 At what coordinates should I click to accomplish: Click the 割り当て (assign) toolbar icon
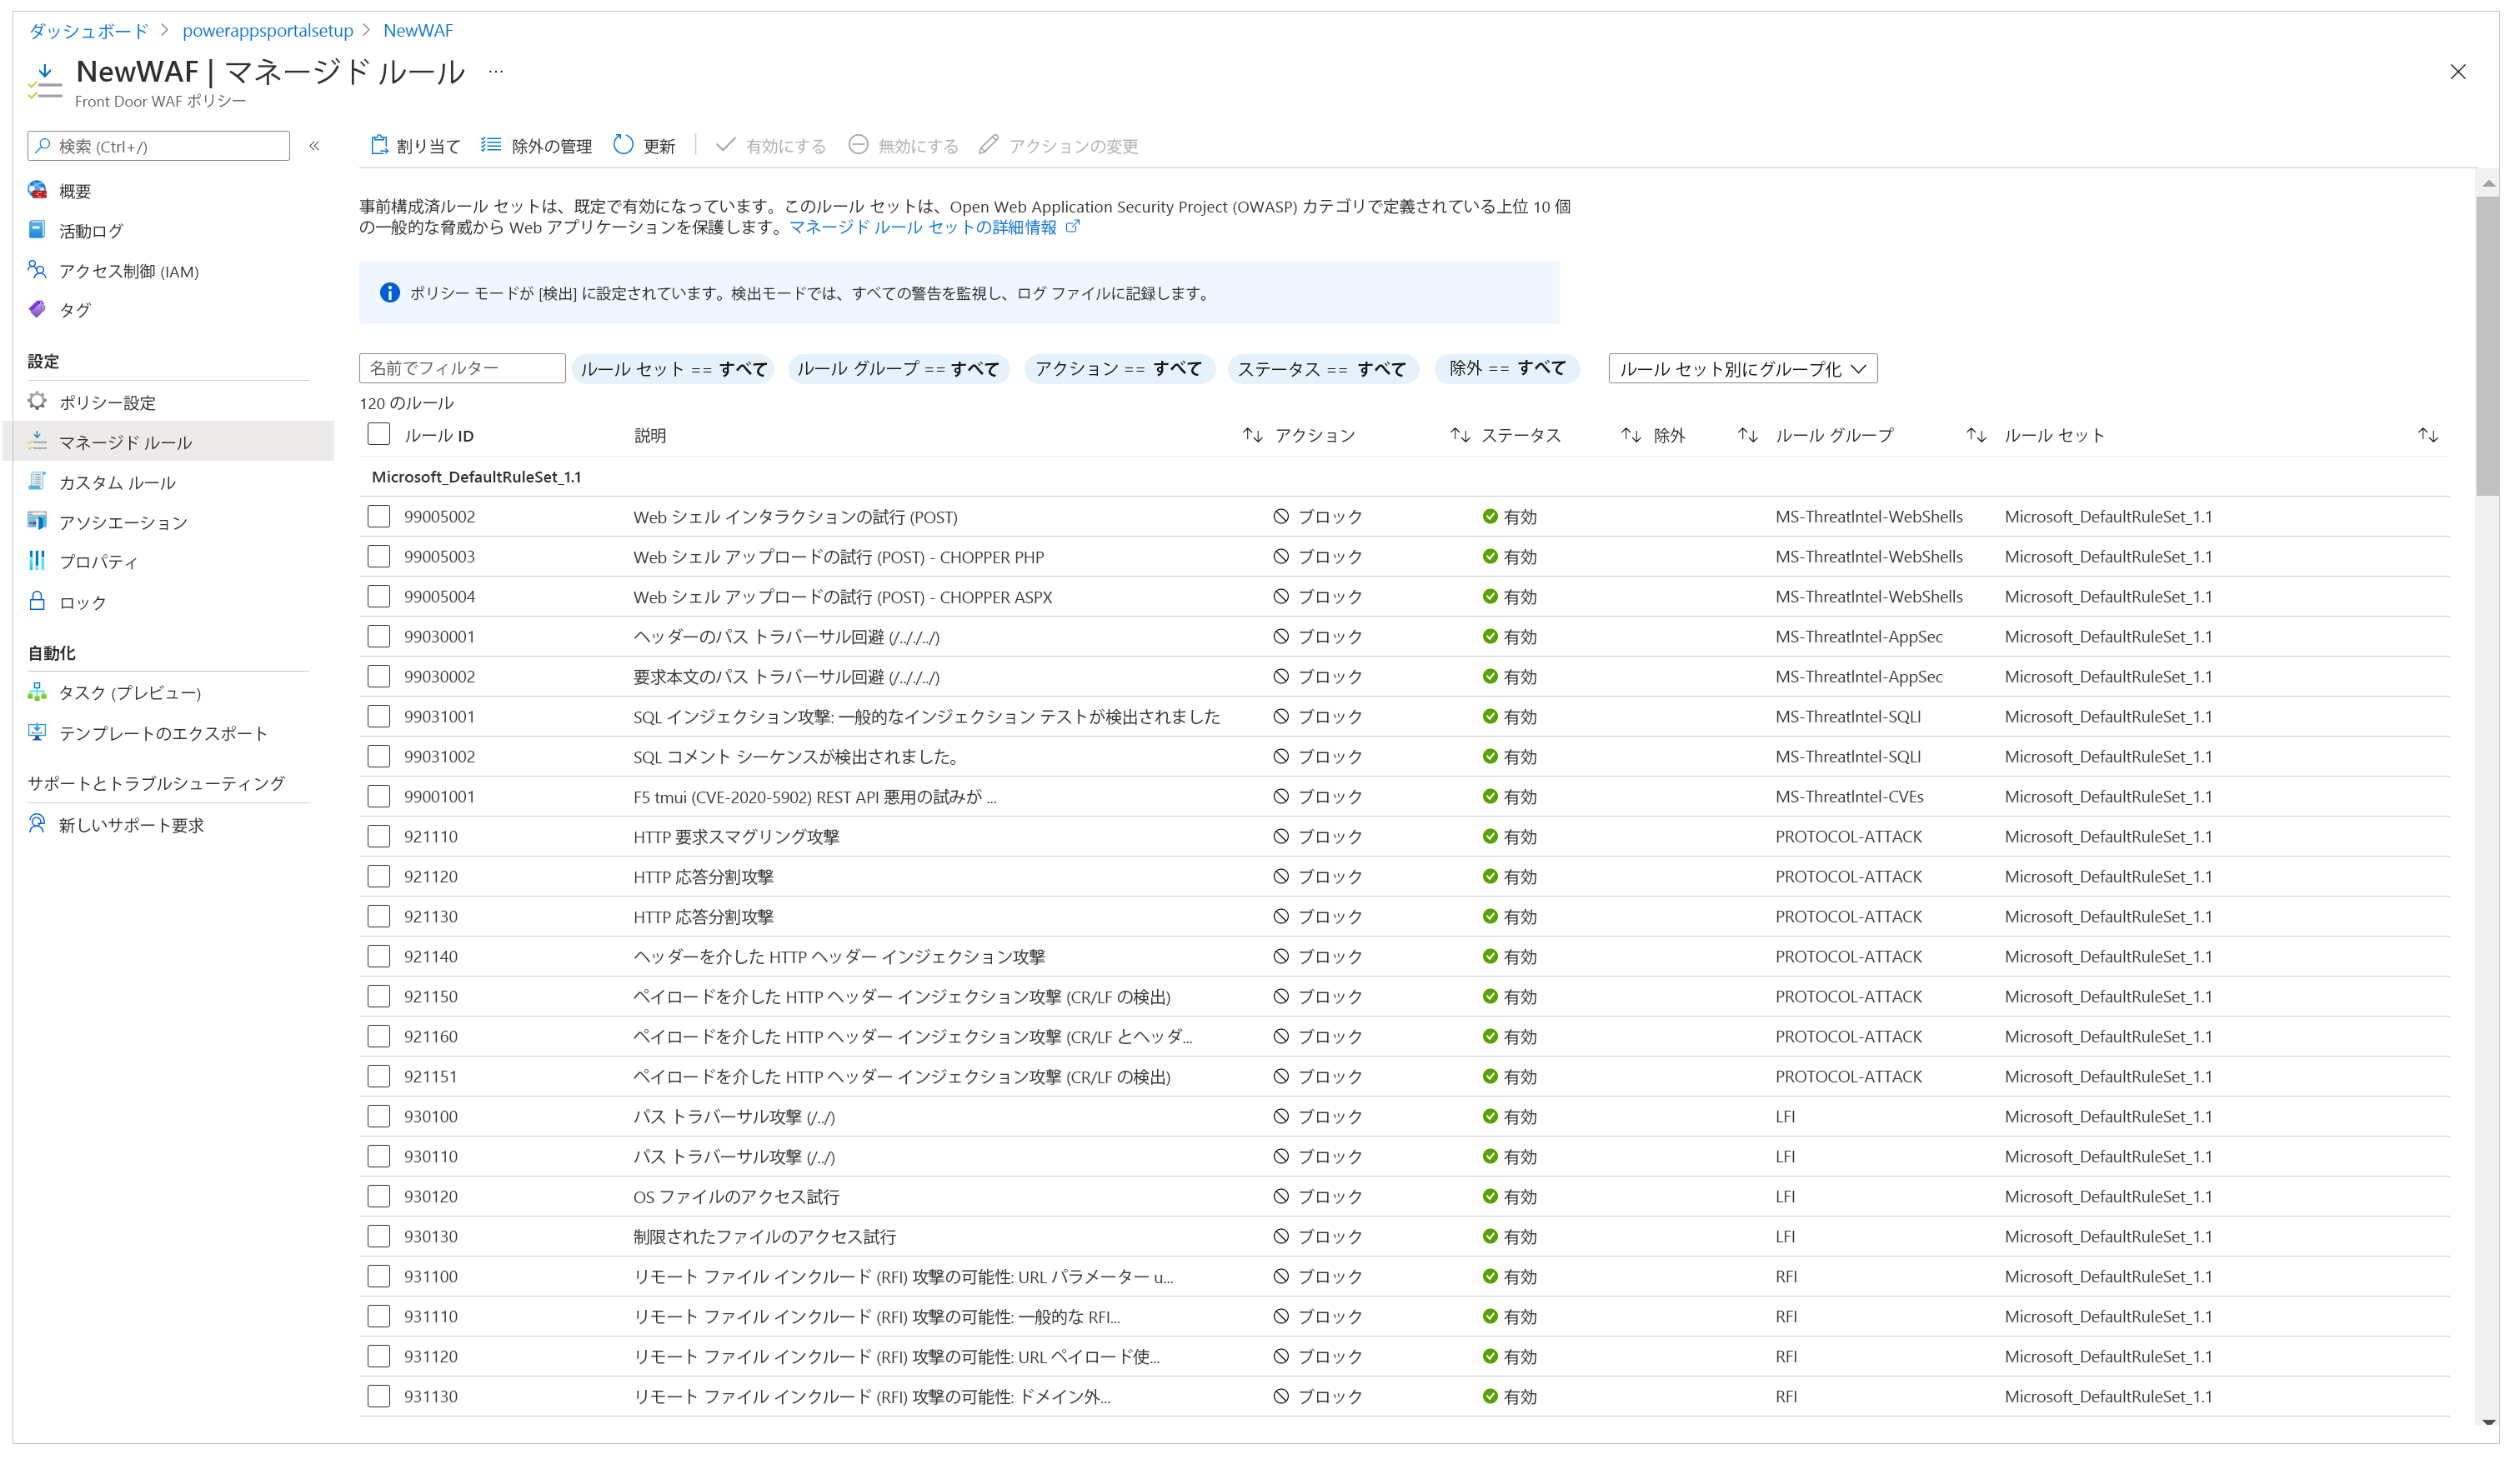click(x=379, y=146)
